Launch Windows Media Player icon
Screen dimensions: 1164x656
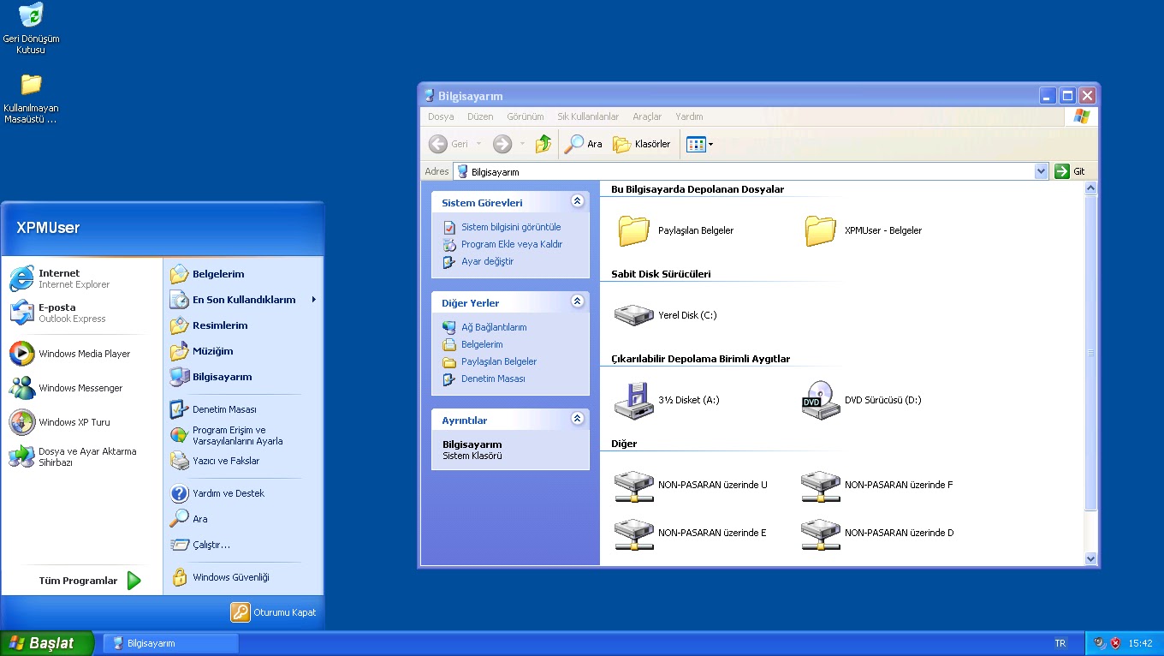click(21, 353)
